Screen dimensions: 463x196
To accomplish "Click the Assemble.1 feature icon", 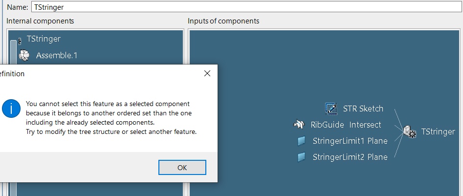I will (x=24, y=55).
